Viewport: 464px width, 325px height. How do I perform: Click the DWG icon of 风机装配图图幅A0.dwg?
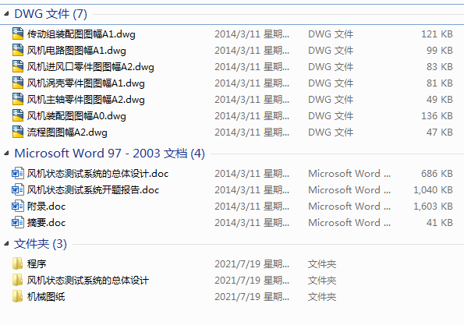coord(18,115)
